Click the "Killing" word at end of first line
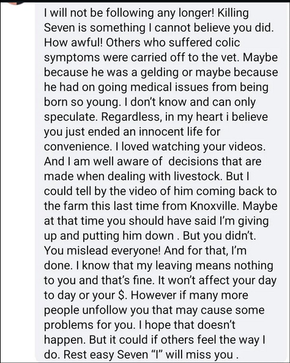The width and height of the screenshot is (290, 363). (233, 13)
